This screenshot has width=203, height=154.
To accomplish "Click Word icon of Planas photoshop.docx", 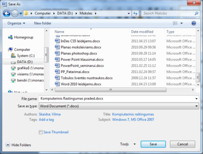I will (x=57, y=53).
